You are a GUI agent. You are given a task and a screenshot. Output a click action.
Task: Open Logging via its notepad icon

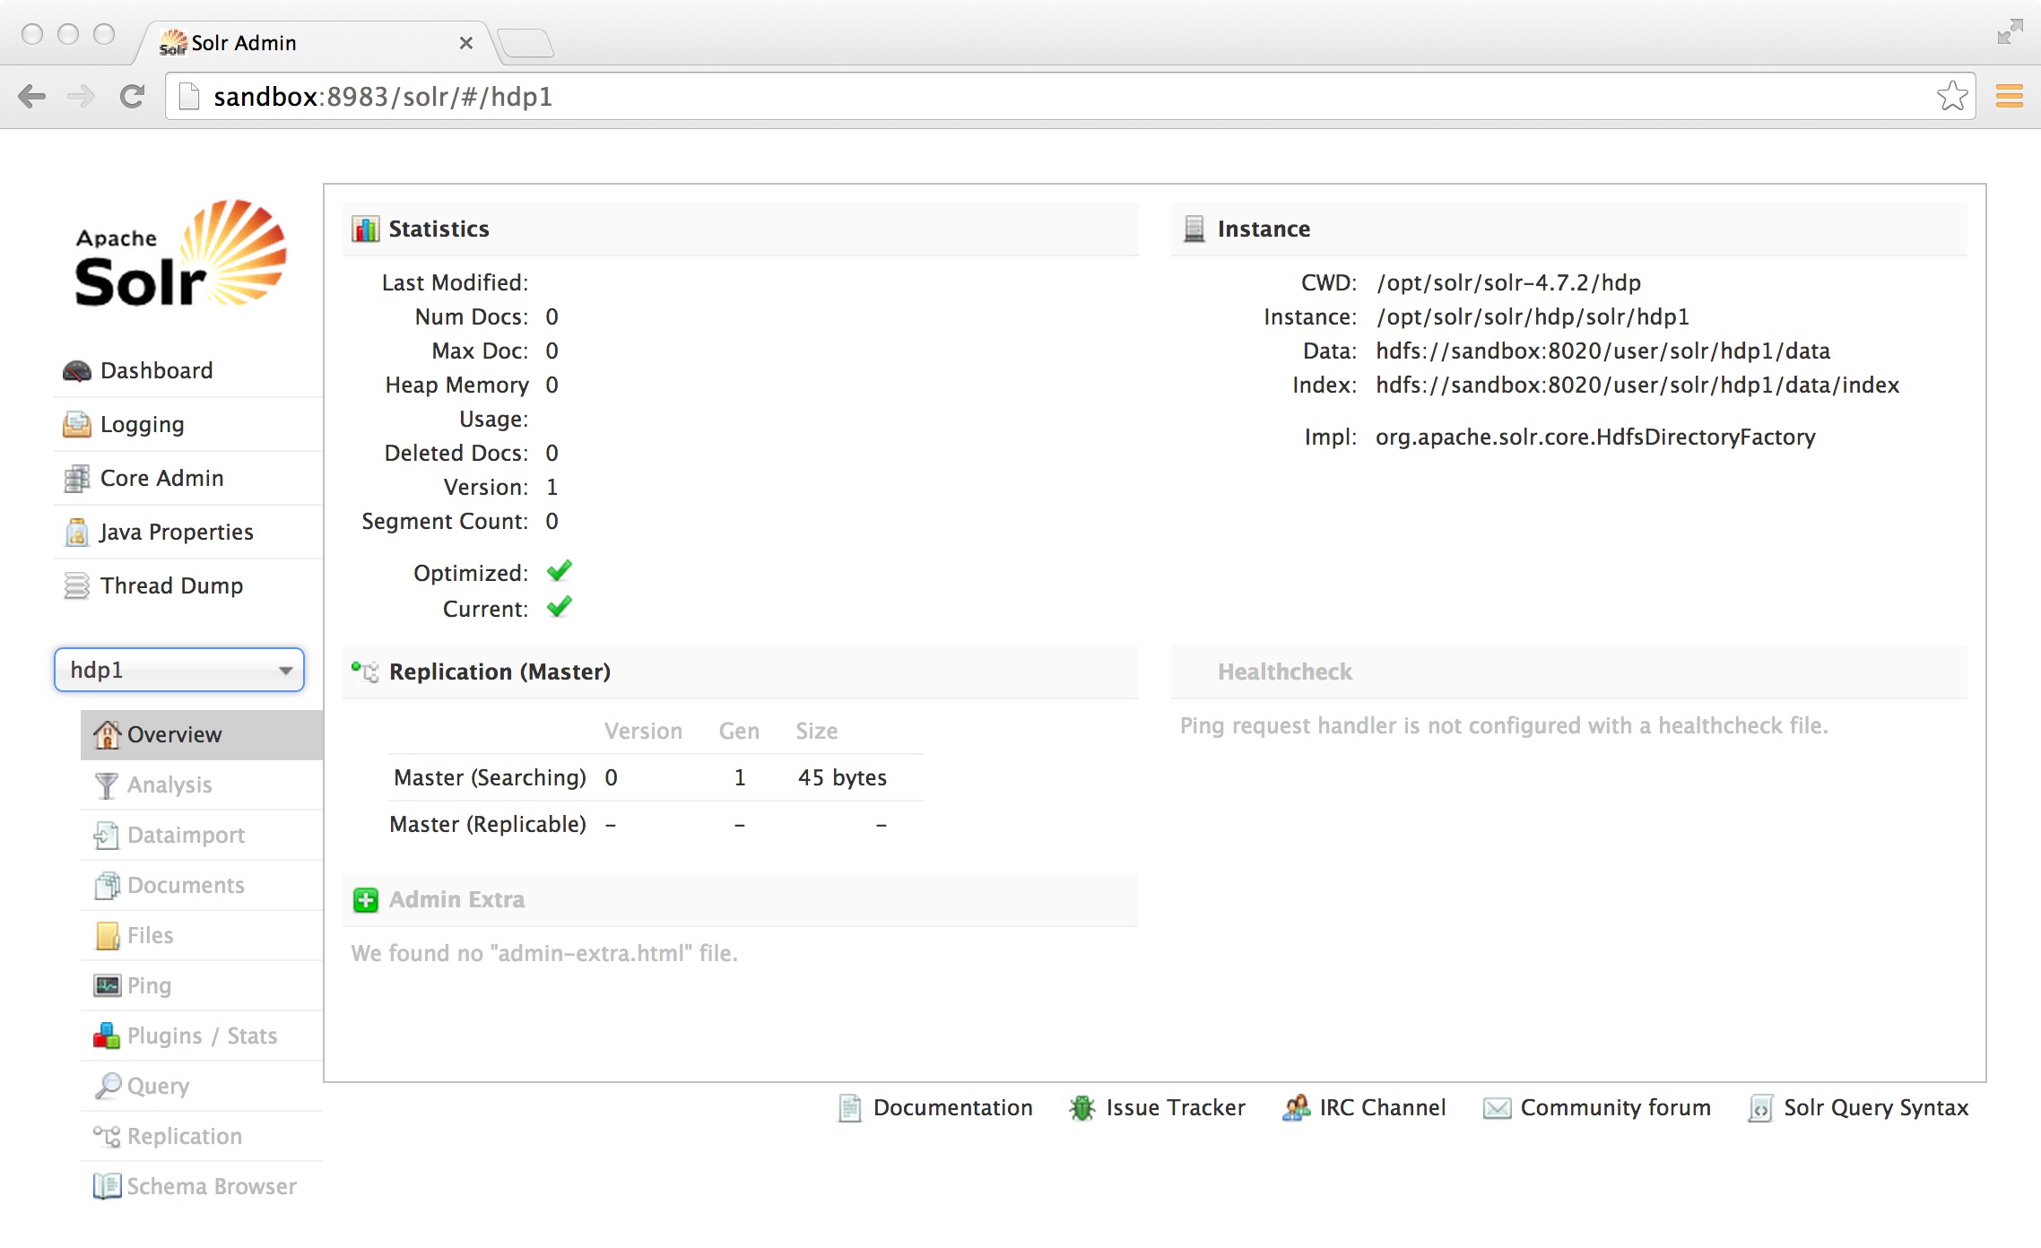[x=77, y=425]
